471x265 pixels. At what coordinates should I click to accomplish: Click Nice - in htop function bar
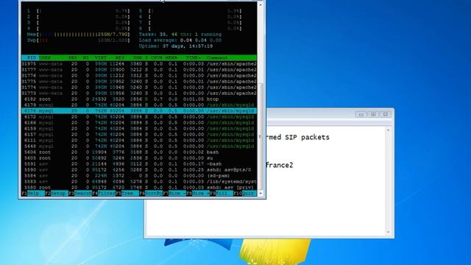pyautogui.click(x=177, y=193)
